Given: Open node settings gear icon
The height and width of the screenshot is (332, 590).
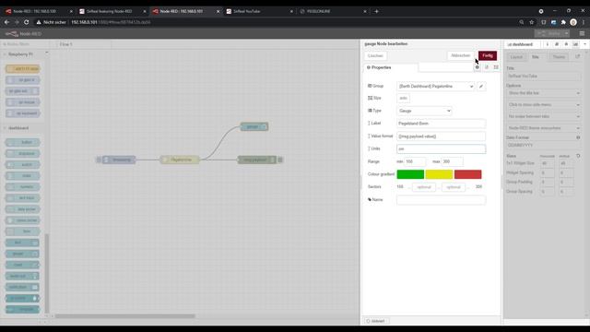Looking at the screenshot, I should coord(478,67).
